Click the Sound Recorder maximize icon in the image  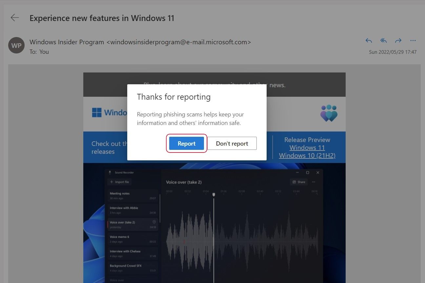(308, 172)
